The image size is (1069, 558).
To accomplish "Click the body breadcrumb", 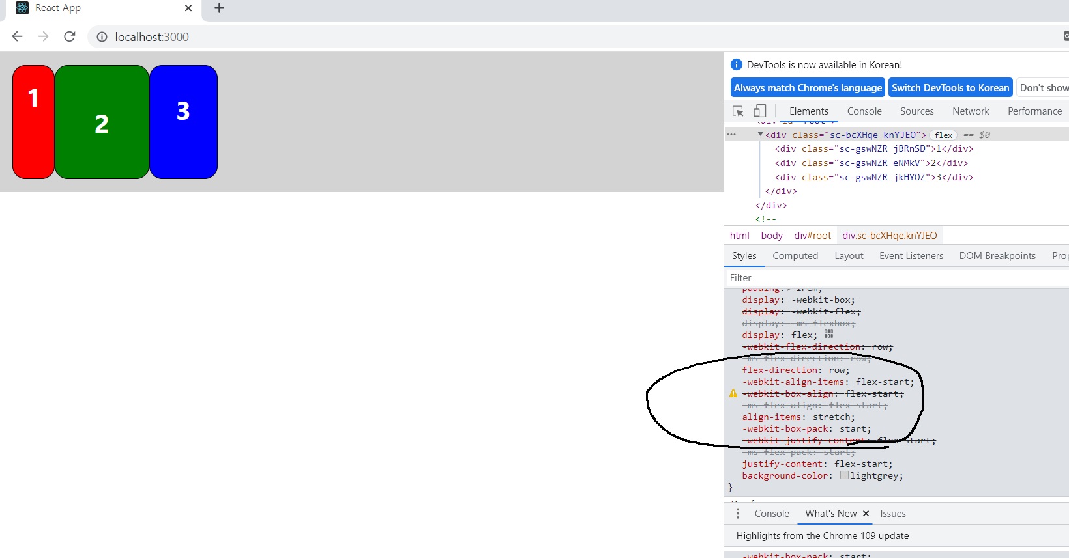I will pos(772,236).
